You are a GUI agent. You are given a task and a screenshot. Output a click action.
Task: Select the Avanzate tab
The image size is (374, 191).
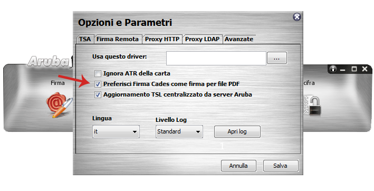[239, 39]
